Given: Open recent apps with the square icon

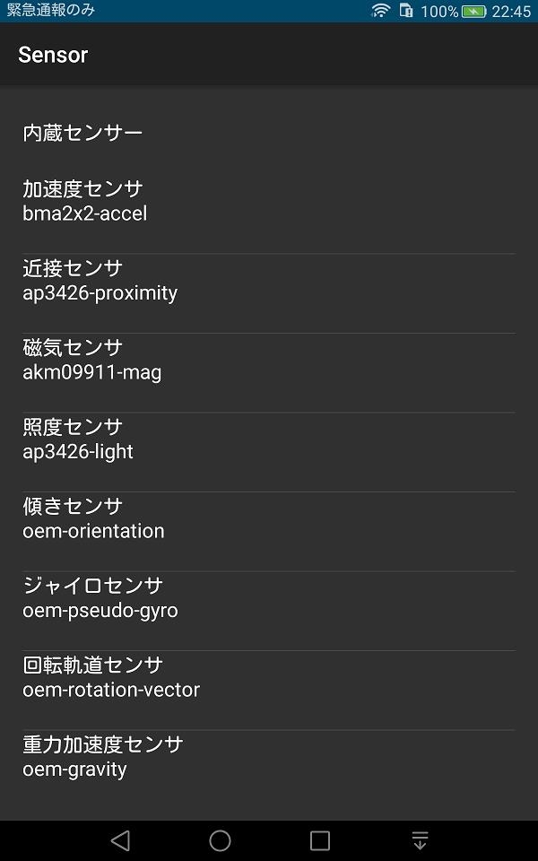Looking at the screenshot, I should coord(320,840).
